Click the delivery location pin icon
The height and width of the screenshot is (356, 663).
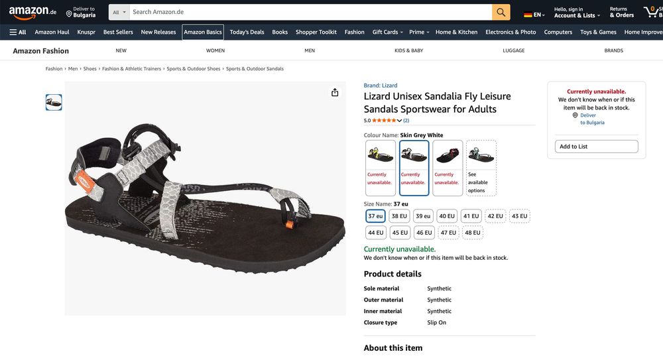point(69,13)
